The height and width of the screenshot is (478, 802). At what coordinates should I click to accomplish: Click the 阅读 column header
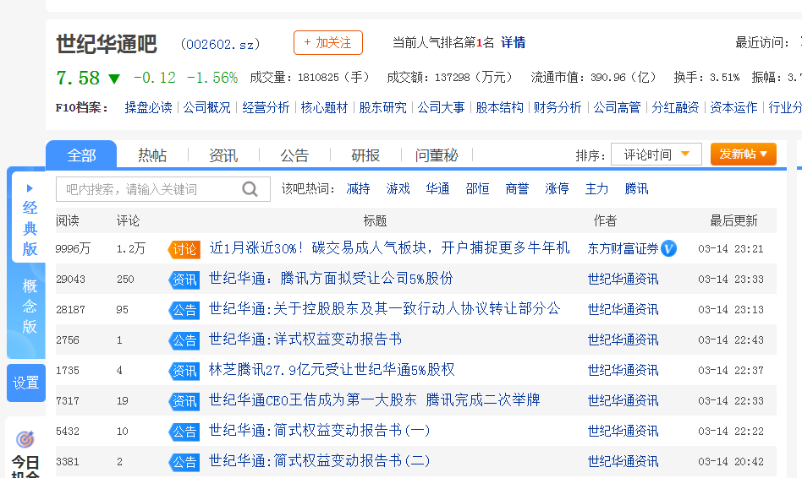(x=68, y=220)
